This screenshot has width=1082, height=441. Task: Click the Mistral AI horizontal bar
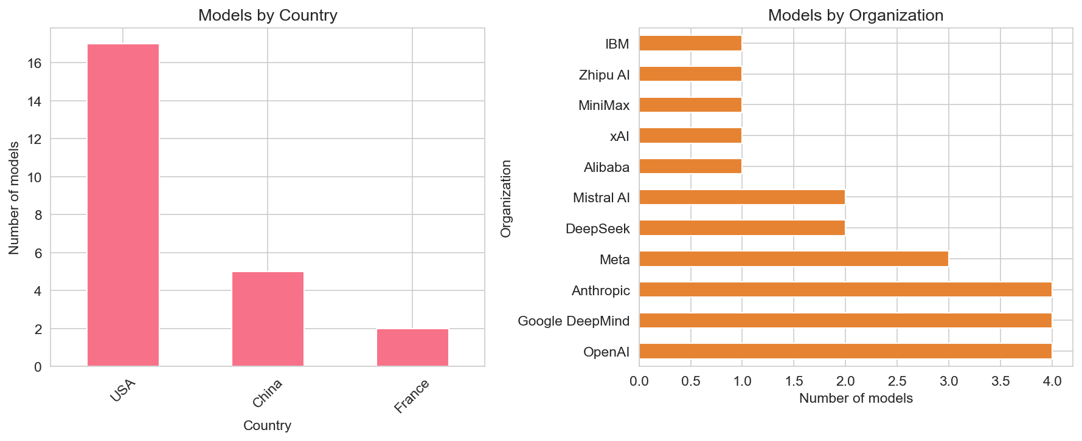coord(741,197)
